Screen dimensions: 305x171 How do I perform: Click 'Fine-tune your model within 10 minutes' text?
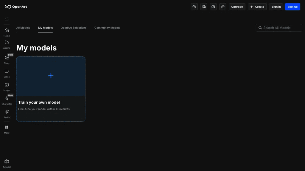(44, 109)
